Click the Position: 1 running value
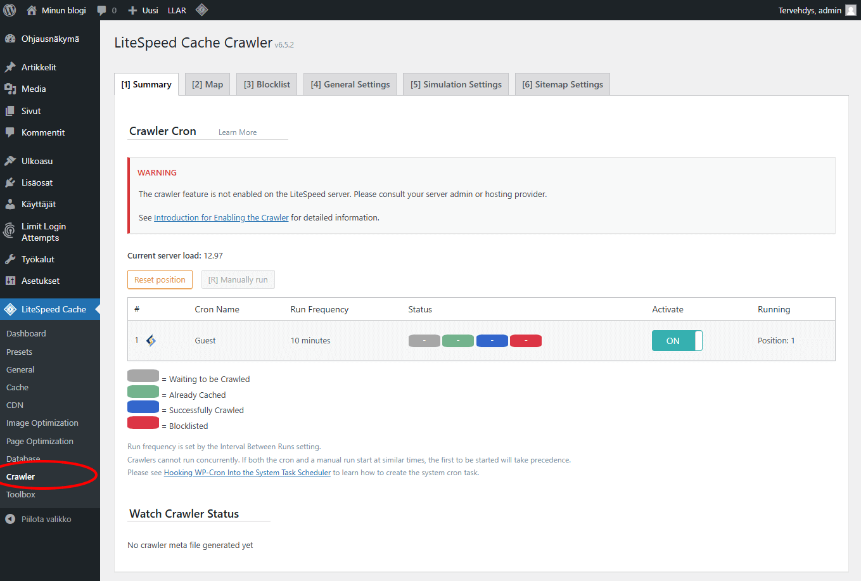 776,341
